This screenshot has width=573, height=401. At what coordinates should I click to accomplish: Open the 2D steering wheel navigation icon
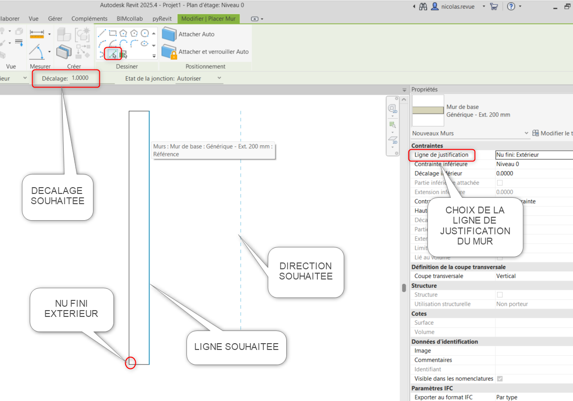coord(392,109)
